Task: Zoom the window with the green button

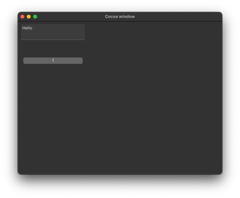Action: click(35, 17)
